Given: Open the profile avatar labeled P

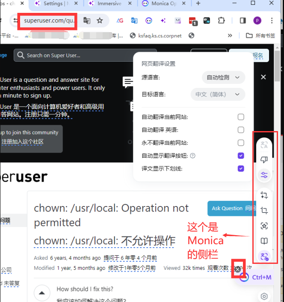Looking at the screenshot, I should (257, 21).
